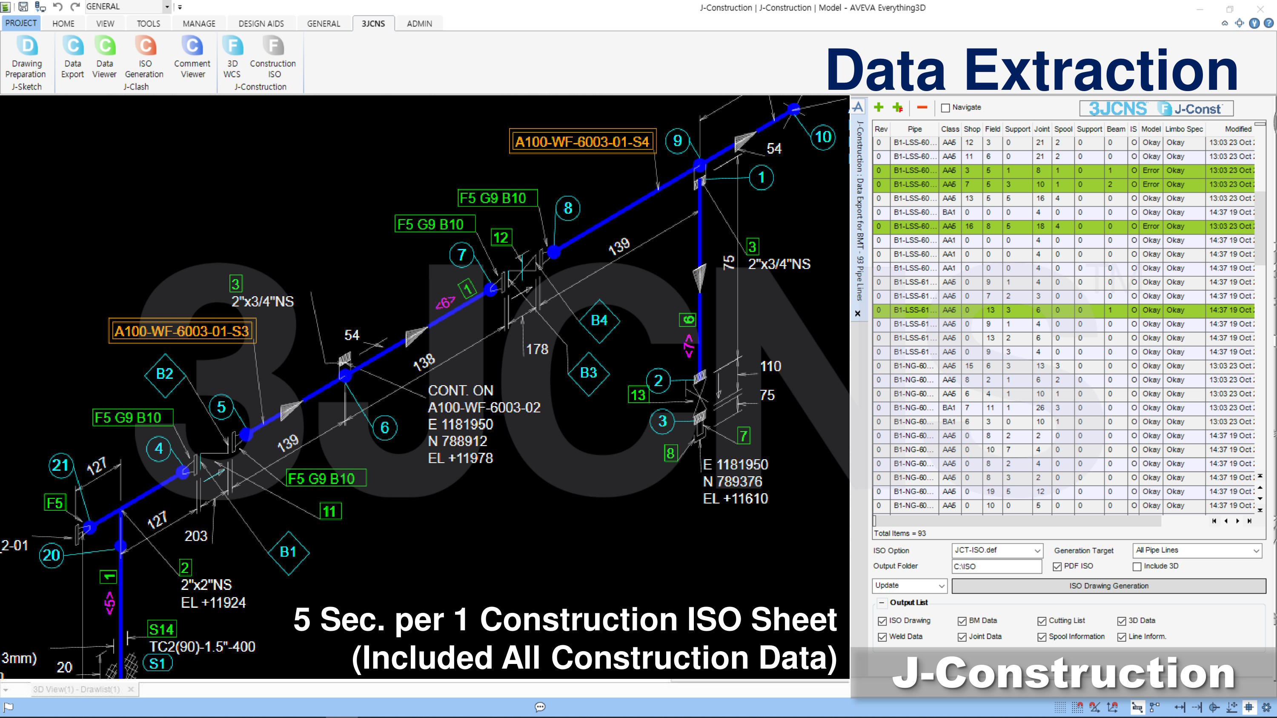
Task: Click the status bar settings gear icon
Action: click(x=1267, y=707)
